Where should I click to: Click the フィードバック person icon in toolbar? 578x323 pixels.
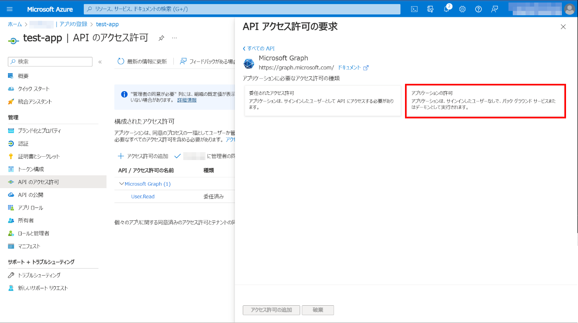[183, 61]
